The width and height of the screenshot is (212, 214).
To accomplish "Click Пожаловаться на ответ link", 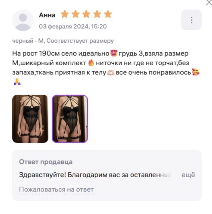I will [56, 189].
